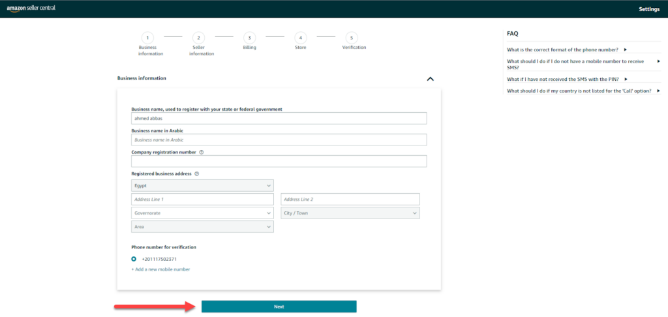Open the Governorate dropdown

tap(202, 213)
